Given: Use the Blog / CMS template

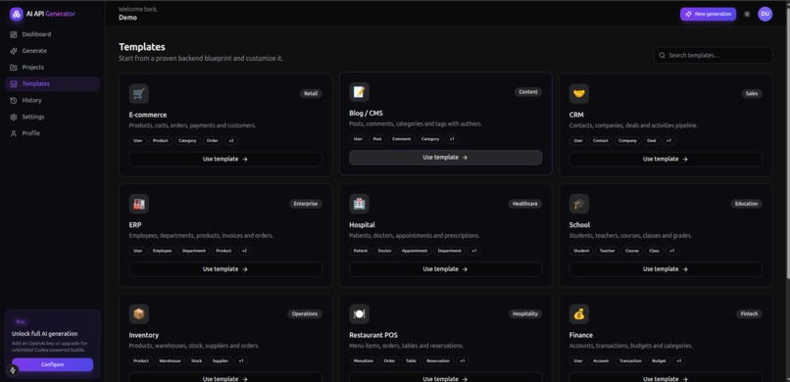Looking at the screenshot, I should click(445, 158).
